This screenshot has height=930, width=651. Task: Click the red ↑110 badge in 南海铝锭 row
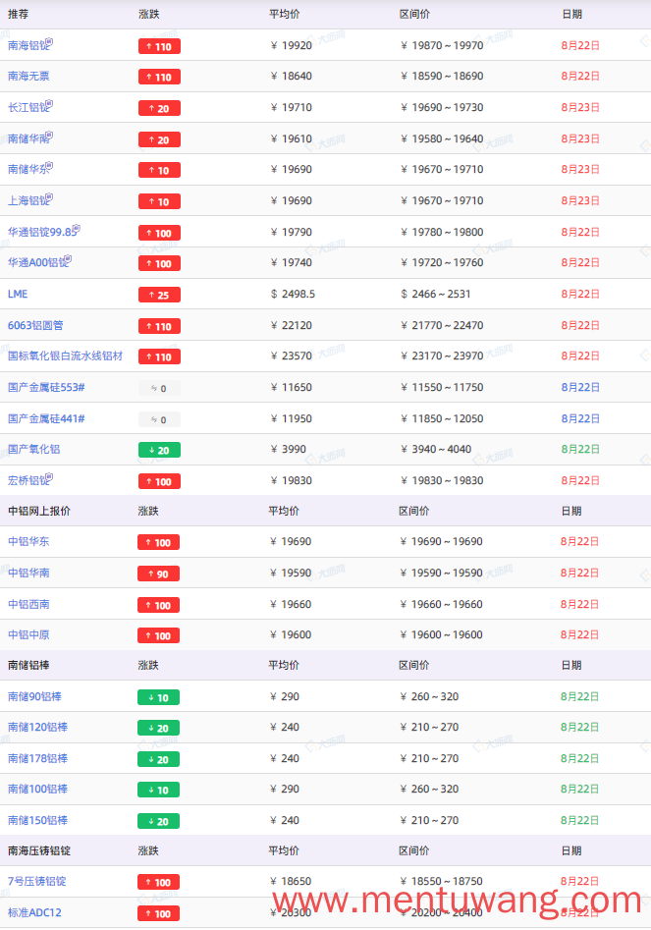coord(159,46)
